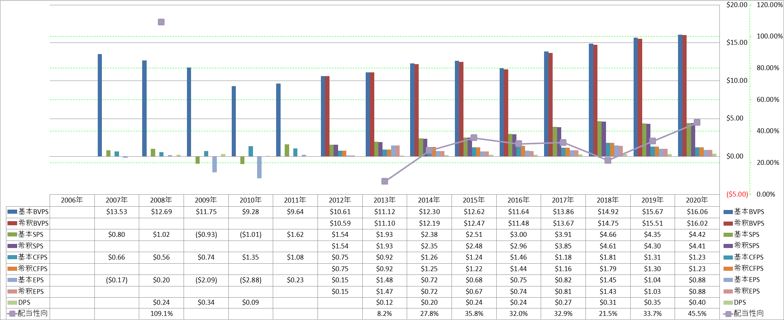
Task: Click the $4.66 基本SPS cell for 2018
Action: (608, 235)
